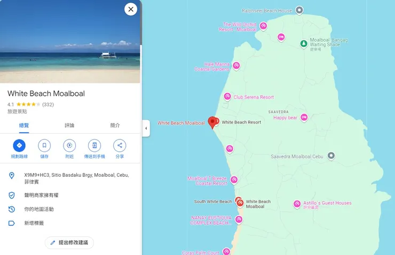Select Saavedra Moalboal Cebu gray marker

click(331, 156)
